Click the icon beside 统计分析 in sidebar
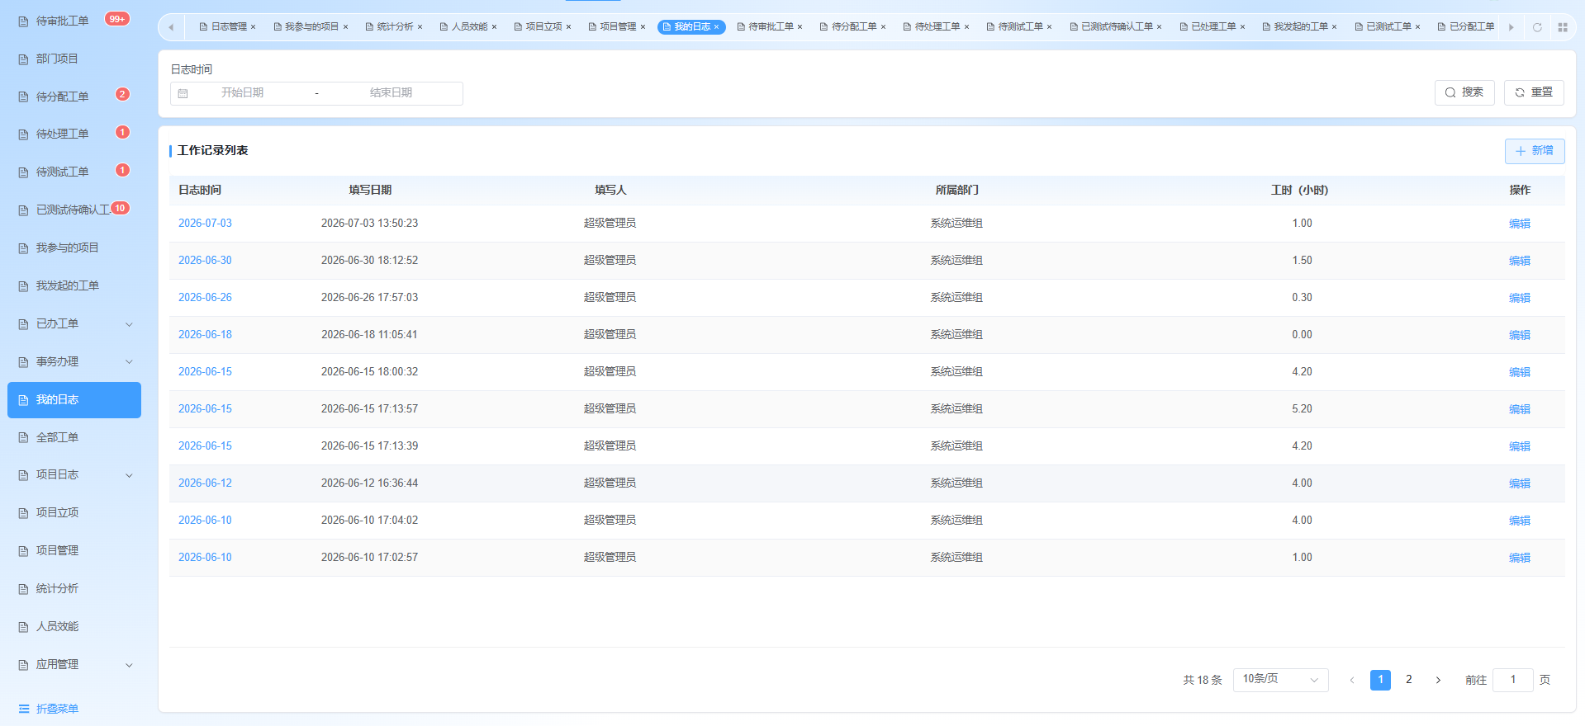Image resolution: width=1585 pixels, height=726 pixels. [x=24, y=589]
